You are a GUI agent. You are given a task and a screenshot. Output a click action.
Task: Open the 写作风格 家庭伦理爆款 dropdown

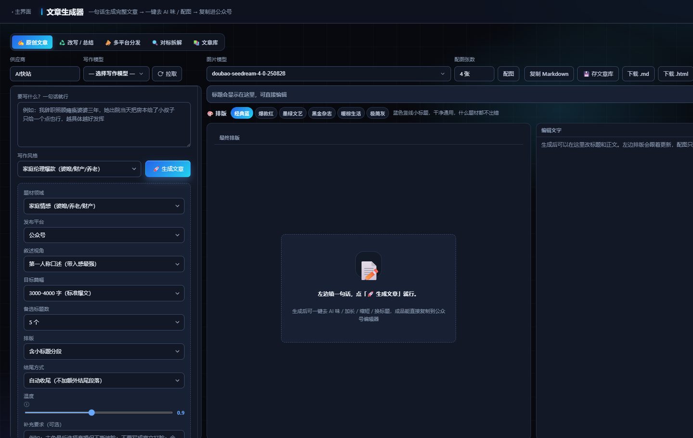click(79, 169)
